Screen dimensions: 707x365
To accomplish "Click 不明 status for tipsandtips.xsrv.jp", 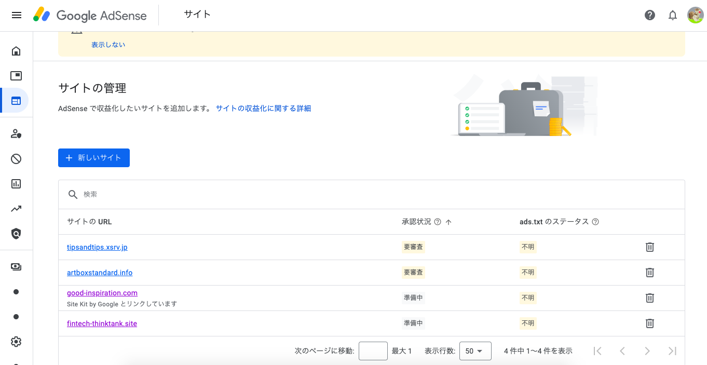I will (528, 247).
